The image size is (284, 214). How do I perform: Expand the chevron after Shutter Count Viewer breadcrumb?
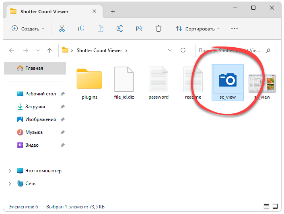[126, 51]
